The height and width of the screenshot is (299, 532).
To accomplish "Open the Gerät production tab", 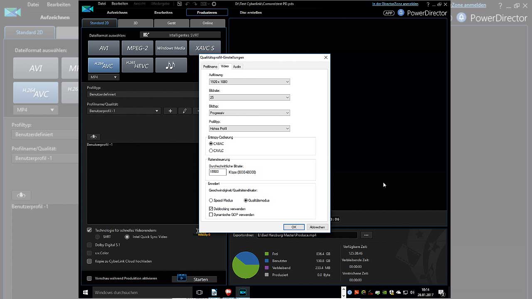I will (171, 23).
